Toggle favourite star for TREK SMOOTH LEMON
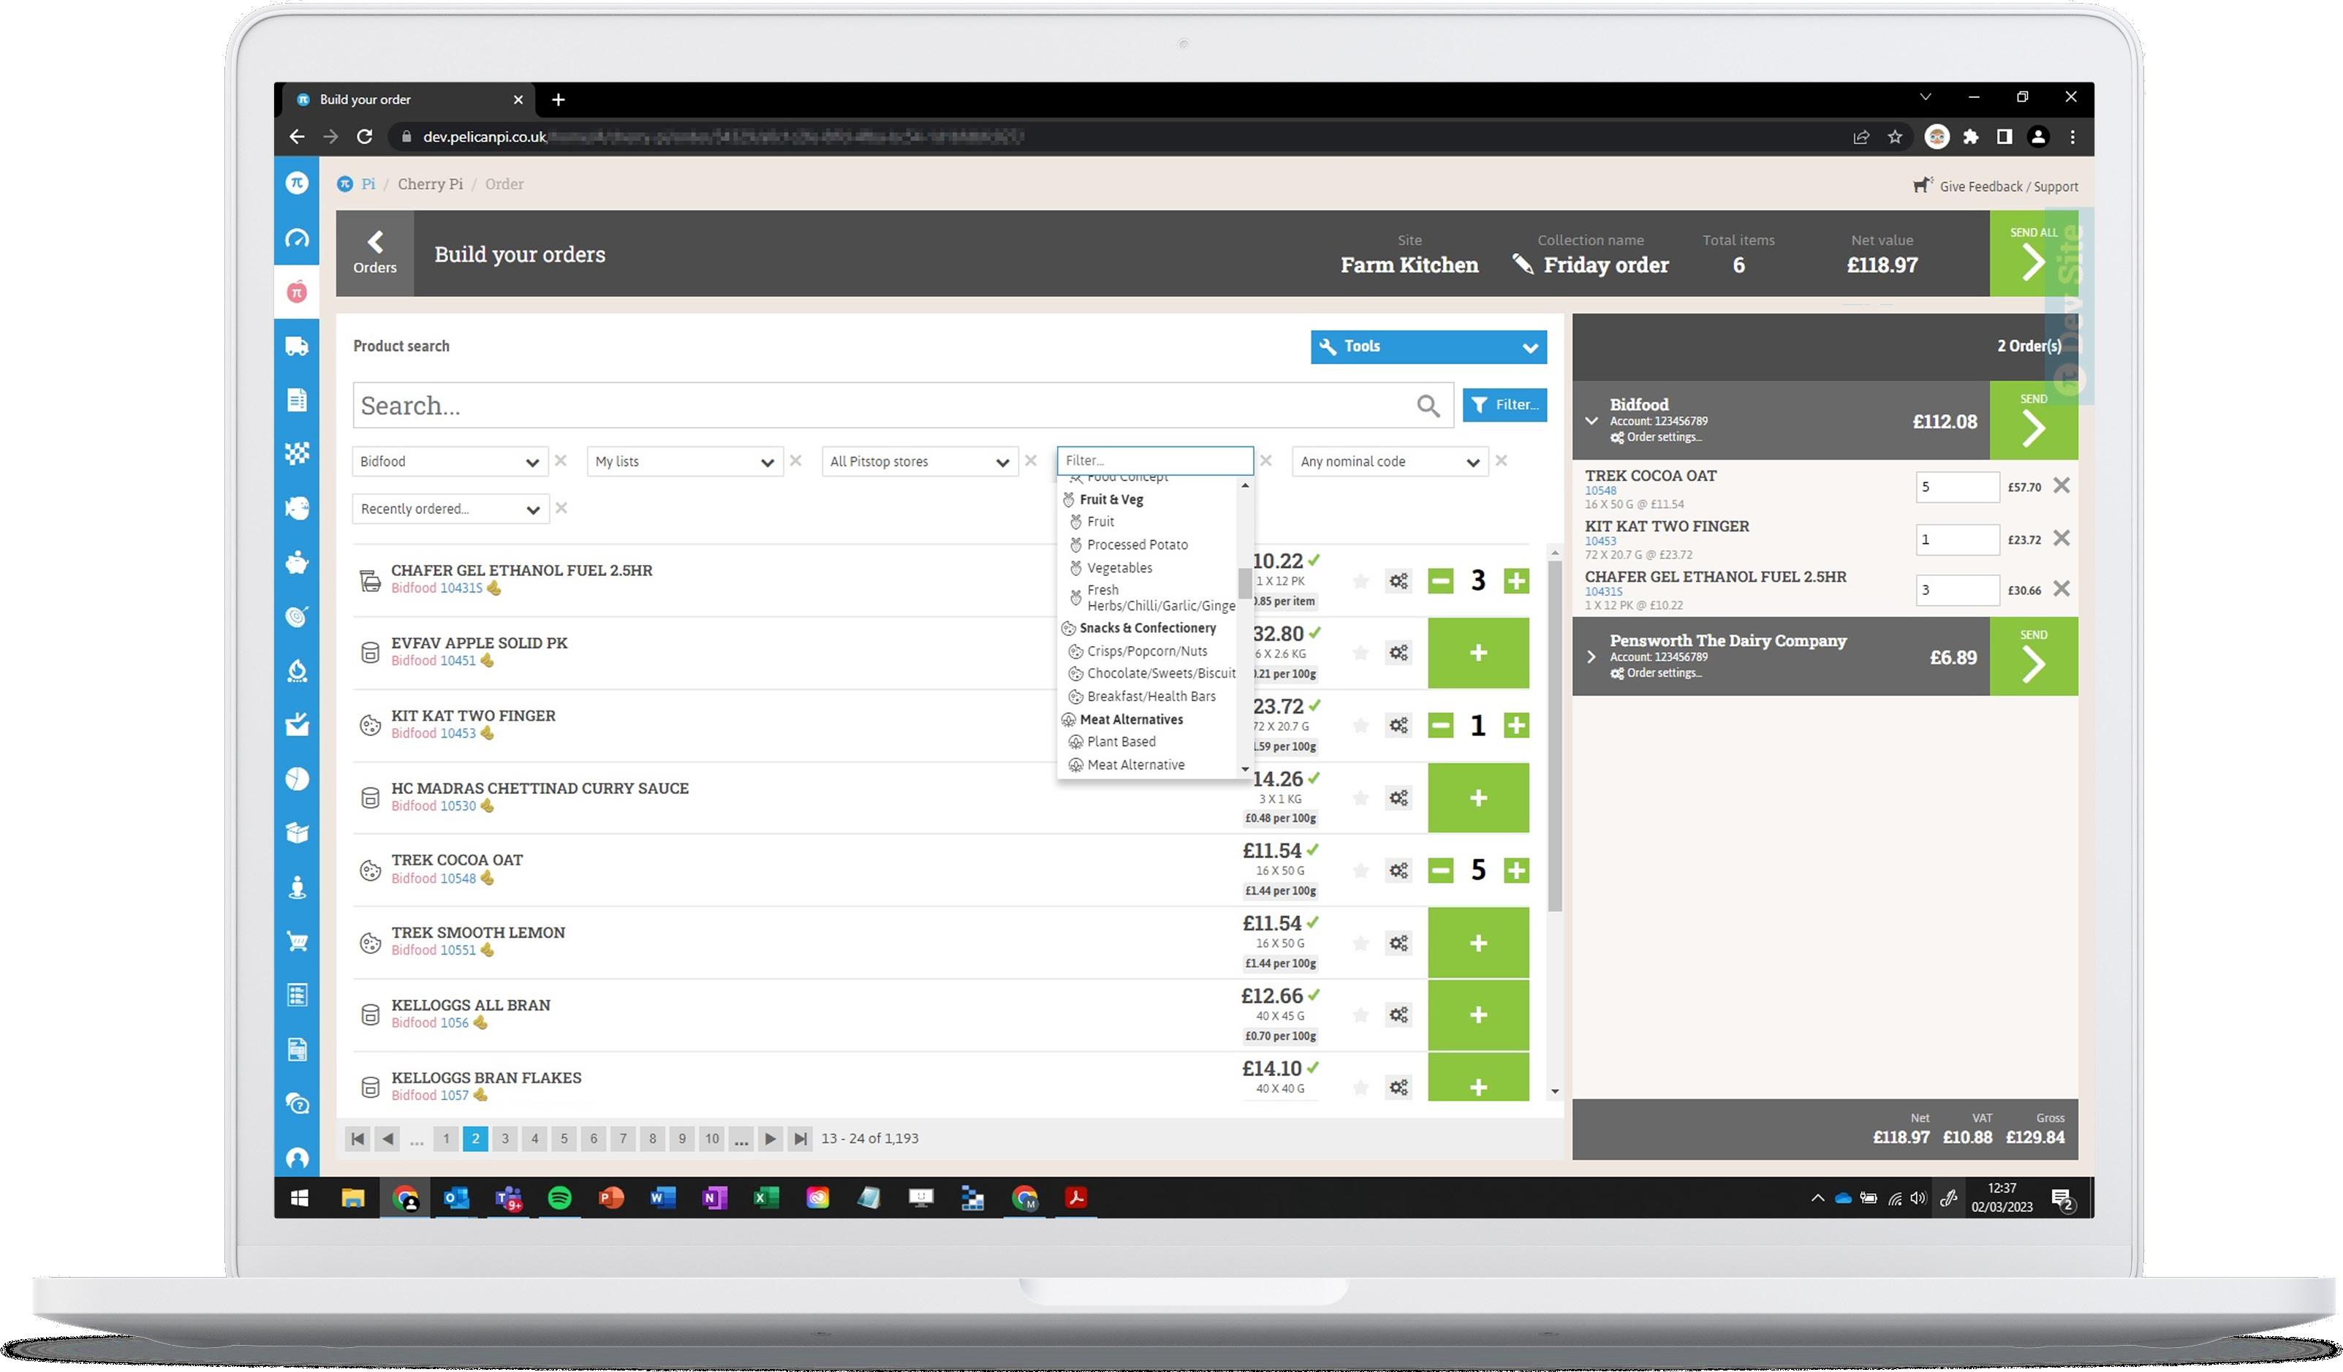 pos(1360,944)
